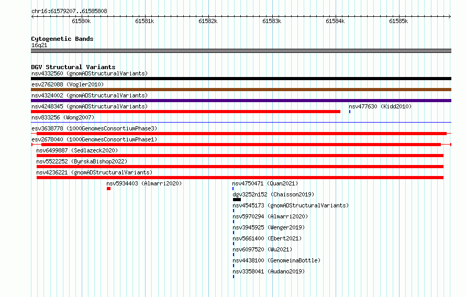The height and width of the screenshot is (297, 466).
Task: Click the blue nsv3358041 marker
Action: [x=234, y=277]
